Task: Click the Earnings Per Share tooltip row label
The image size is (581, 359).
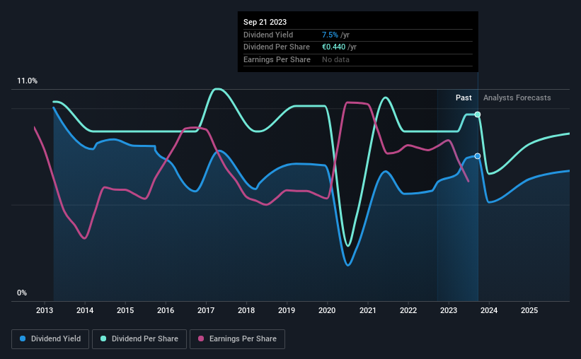Action: tap(277, 59)
